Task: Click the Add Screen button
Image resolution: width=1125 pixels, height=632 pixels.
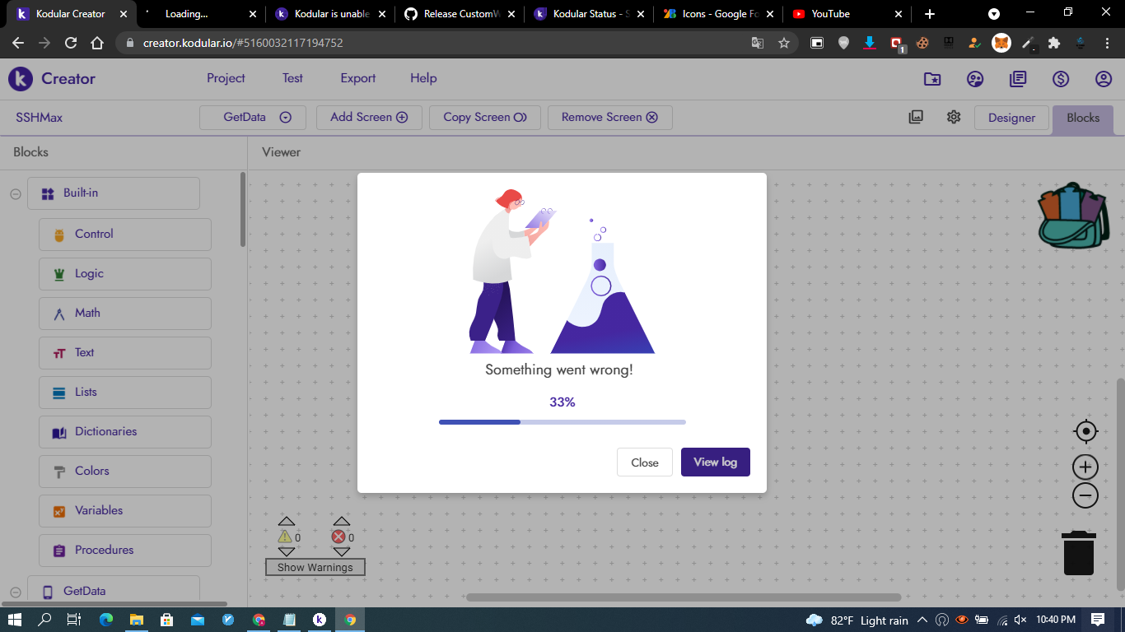Action: [x=369, y=117]
